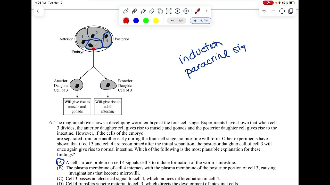The image size is (330, 185).
Task: Open the page view icon
Action: coord(291,11)
